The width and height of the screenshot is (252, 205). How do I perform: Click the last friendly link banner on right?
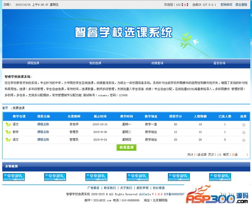pyautogui.click(x=220, y=177)
